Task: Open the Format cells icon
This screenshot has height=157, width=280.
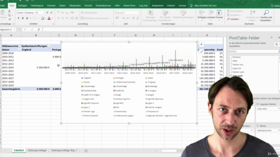Action: (x=219, y=13)
